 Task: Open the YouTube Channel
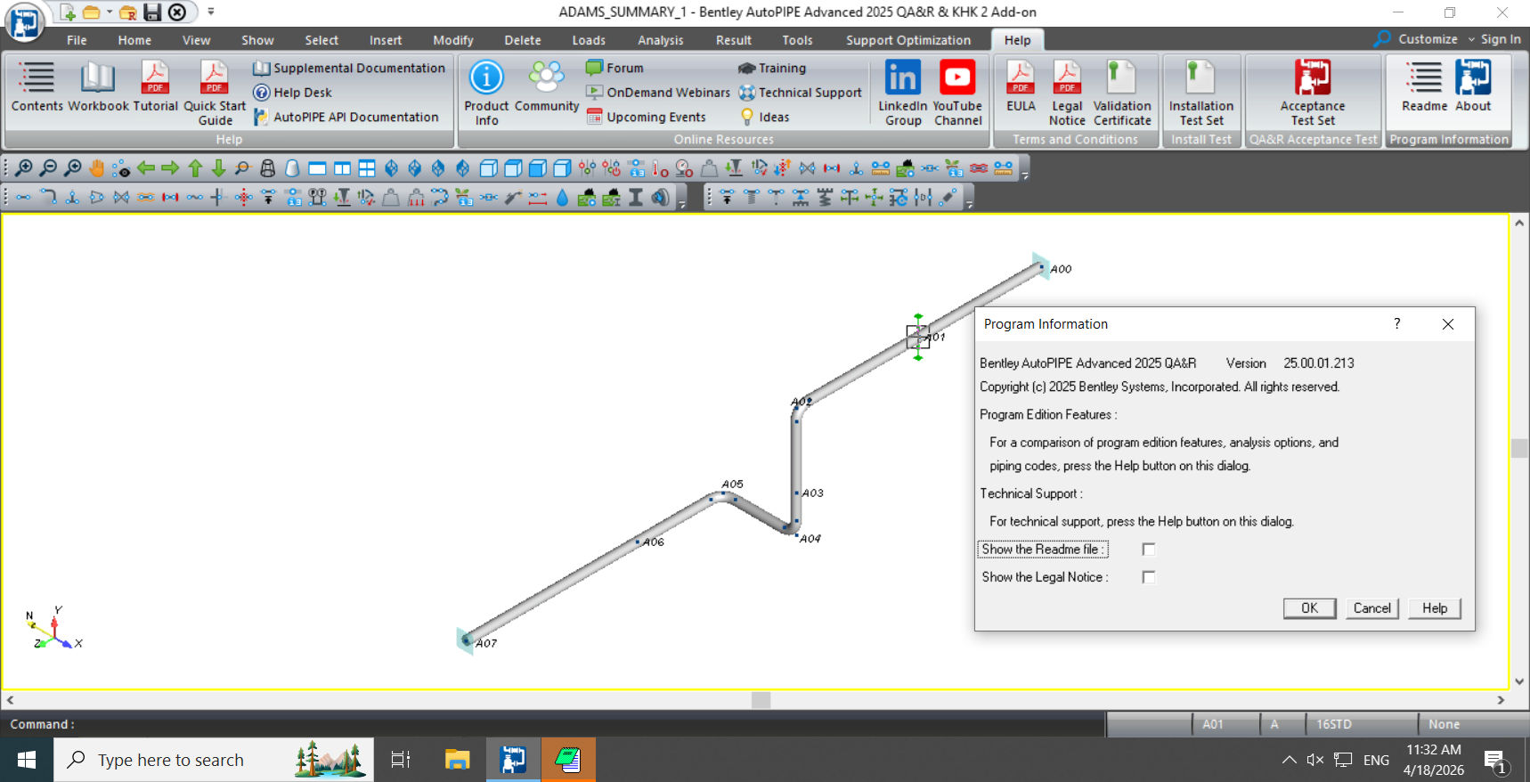(x=957, y=94)
